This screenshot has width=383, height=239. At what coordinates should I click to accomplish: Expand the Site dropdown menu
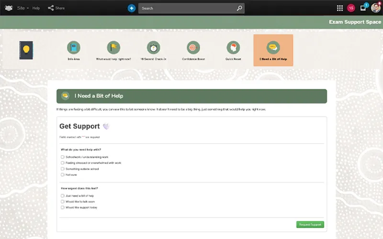tap(23, 8)
